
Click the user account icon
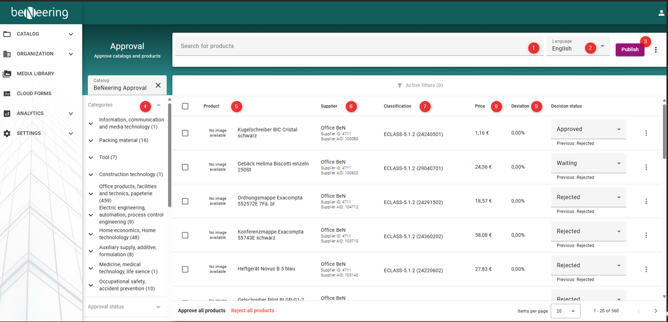point(661,13)
